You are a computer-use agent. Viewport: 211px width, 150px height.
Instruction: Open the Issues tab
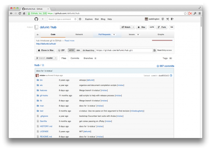coord(134,34)
